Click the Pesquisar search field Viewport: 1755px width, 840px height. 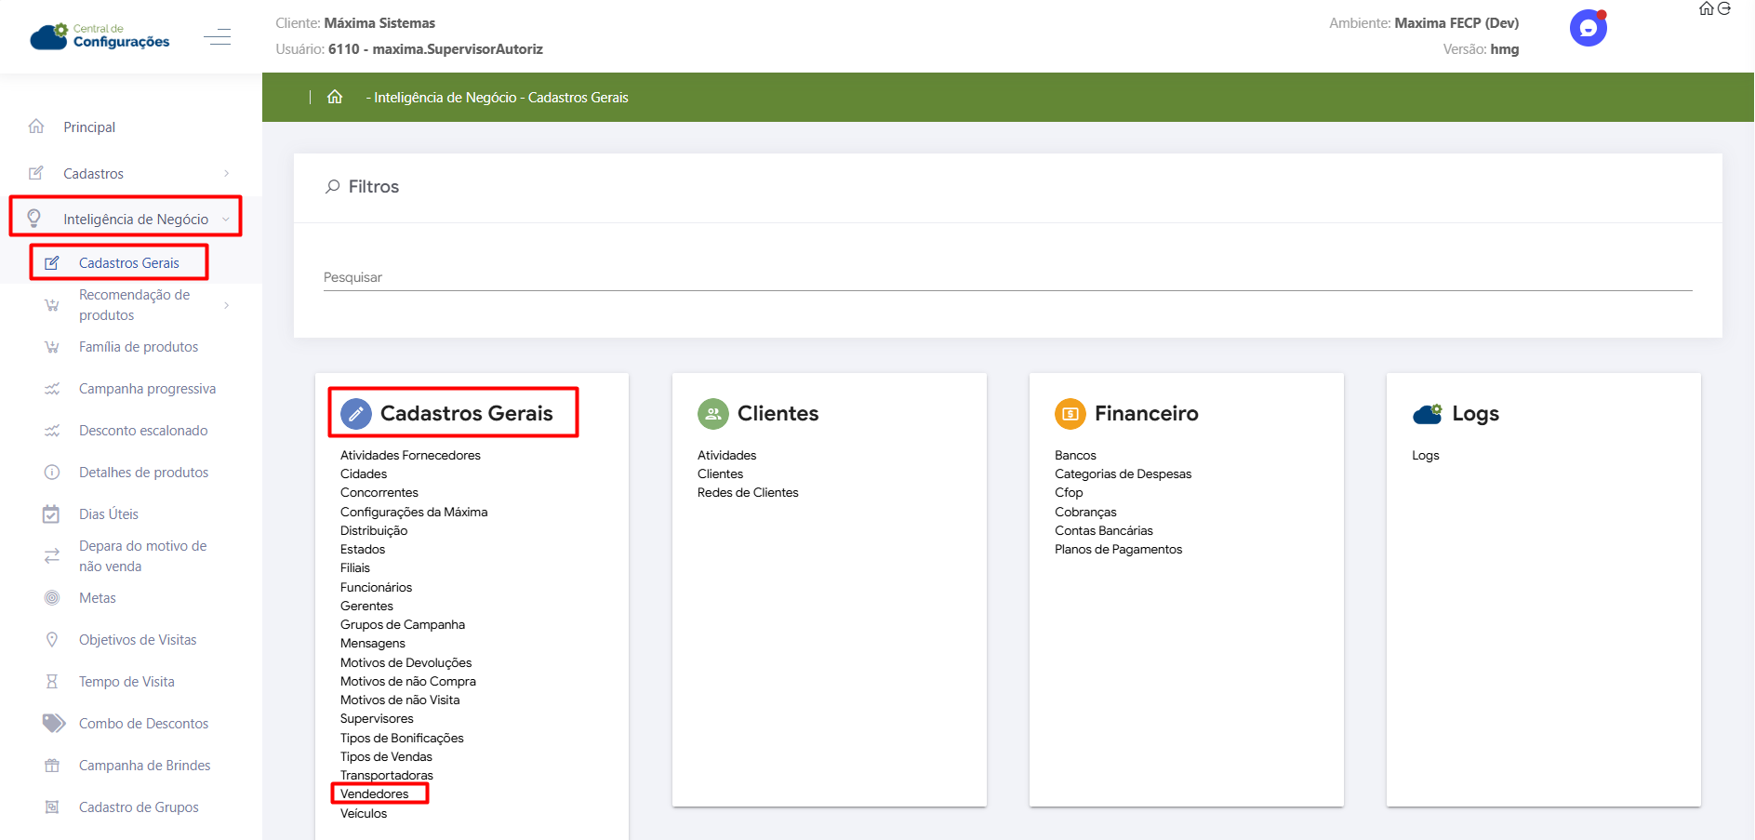click(1006, 277)
